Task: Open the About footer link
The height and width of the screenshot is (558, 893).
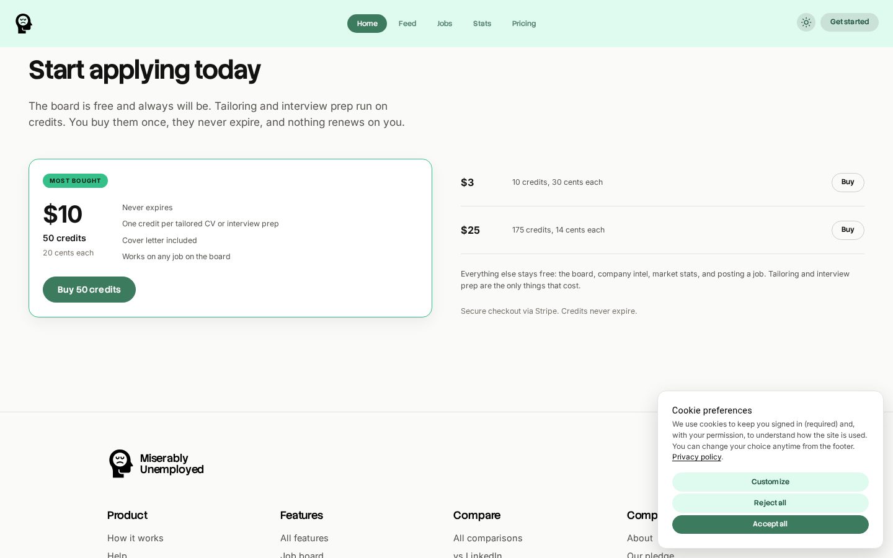Action: (x=640, y=538)
